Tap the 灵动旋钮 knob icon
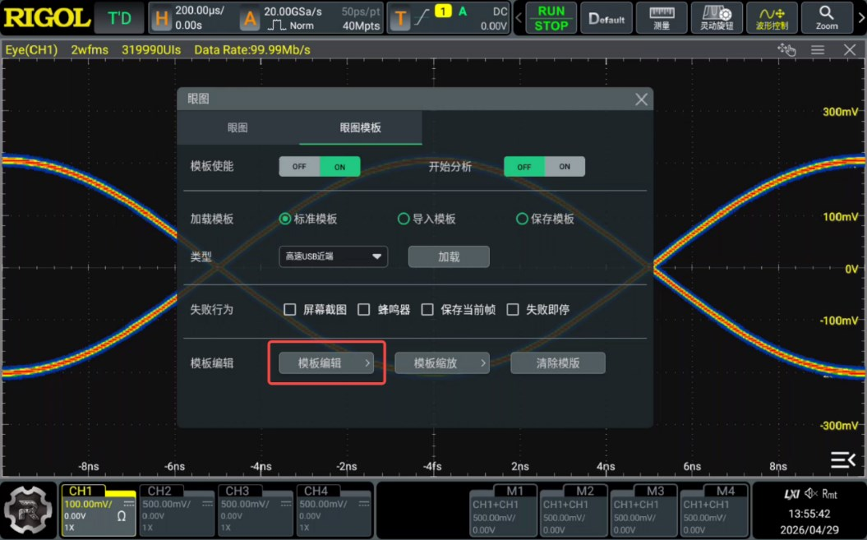Viewport: 867px width, 540px height. click(717, 18)
